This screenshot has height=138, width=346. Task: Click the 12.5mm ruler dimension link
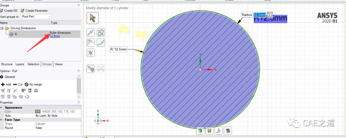pyautogui.click(x=55, y=36)
